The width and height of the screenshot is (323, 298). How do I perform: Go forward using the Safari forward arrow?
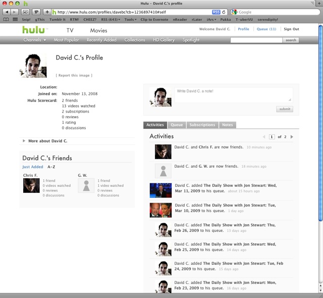pos(15,12)
